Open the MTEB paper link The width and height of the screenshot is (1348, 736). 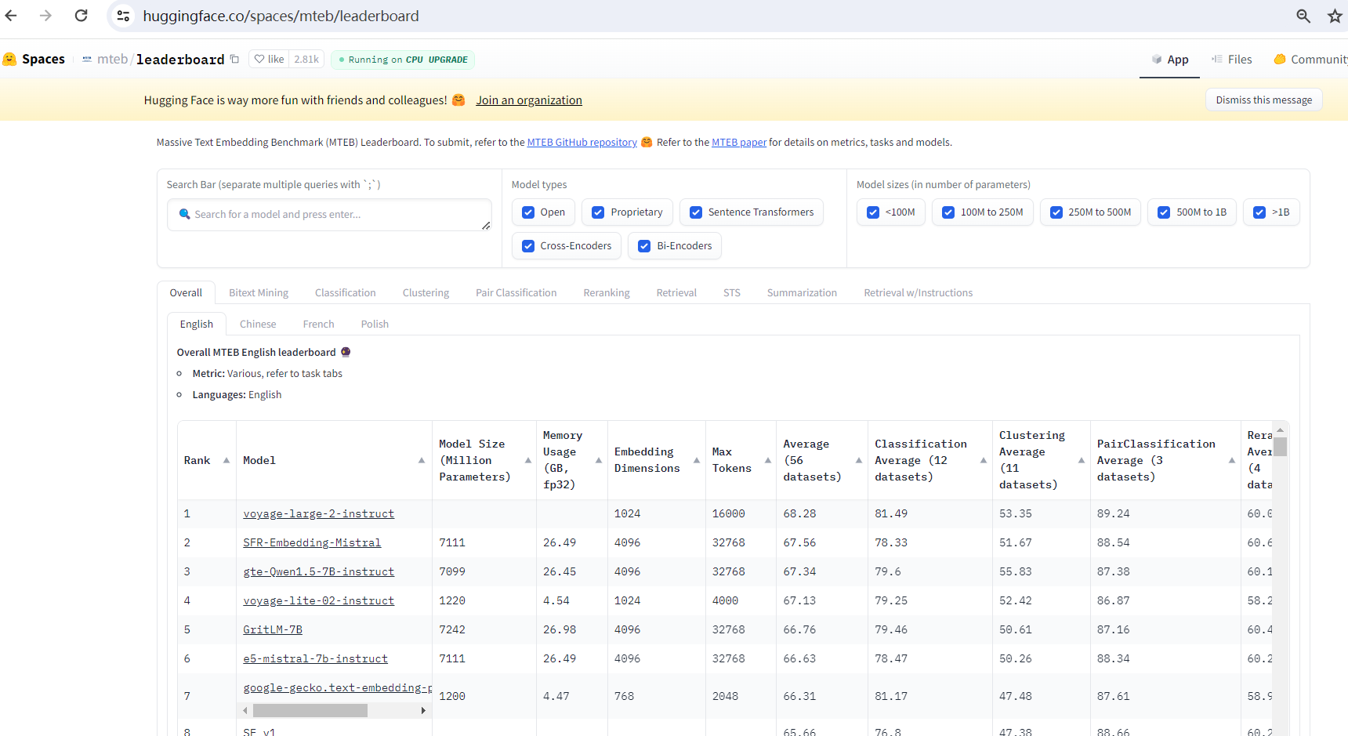coord(739,142)
